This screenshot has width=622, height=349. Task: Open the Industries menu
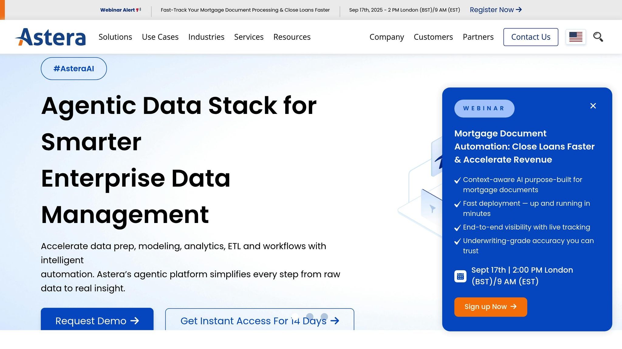coord(206,37)
